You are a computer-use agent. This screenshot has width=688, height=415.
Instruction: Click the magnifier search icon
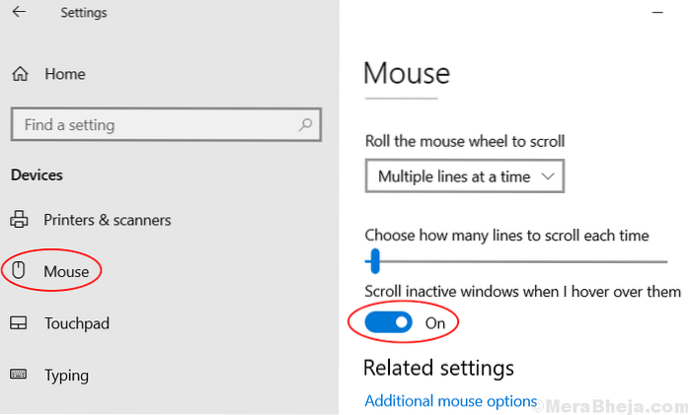click(x=306, y=125)
